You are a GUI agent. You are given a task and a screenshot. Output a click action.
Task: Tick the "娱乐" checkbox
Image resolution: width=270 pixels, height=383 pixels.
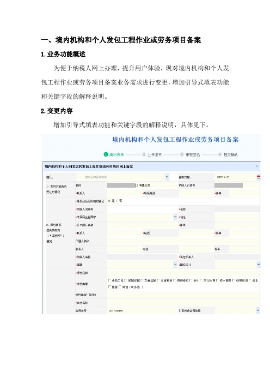coord(250,280)
